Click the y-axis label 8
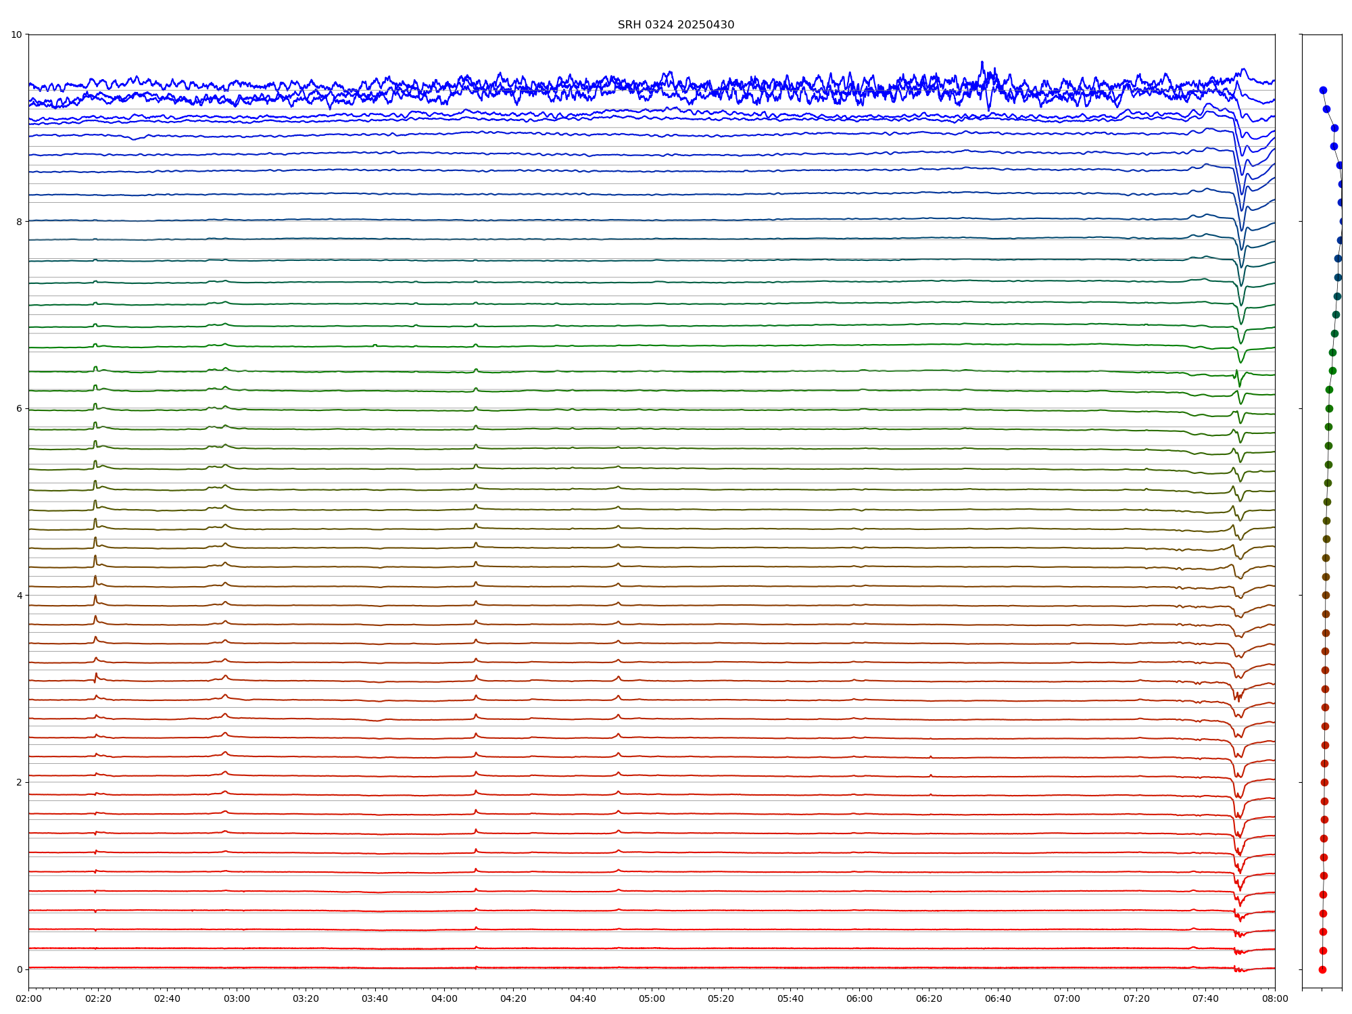1352x1014 pixels. point(19,221)
